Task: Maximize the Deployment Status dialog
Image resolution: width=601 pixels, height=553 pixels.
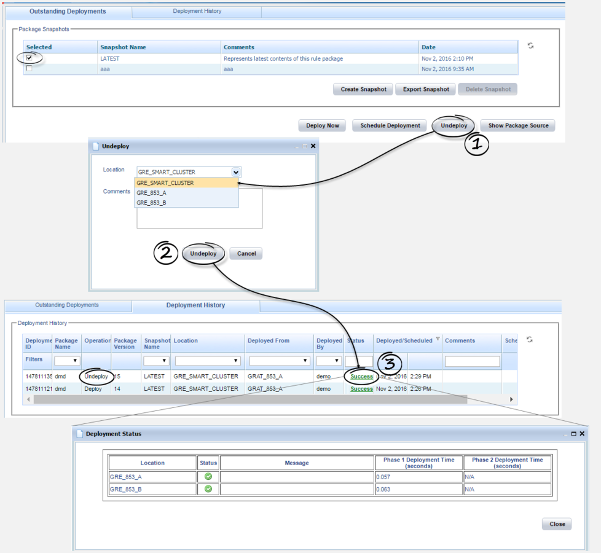Action: pos(574,434)
